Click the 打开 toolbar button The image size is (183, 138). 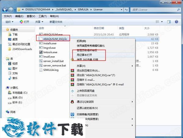[24, 22]
